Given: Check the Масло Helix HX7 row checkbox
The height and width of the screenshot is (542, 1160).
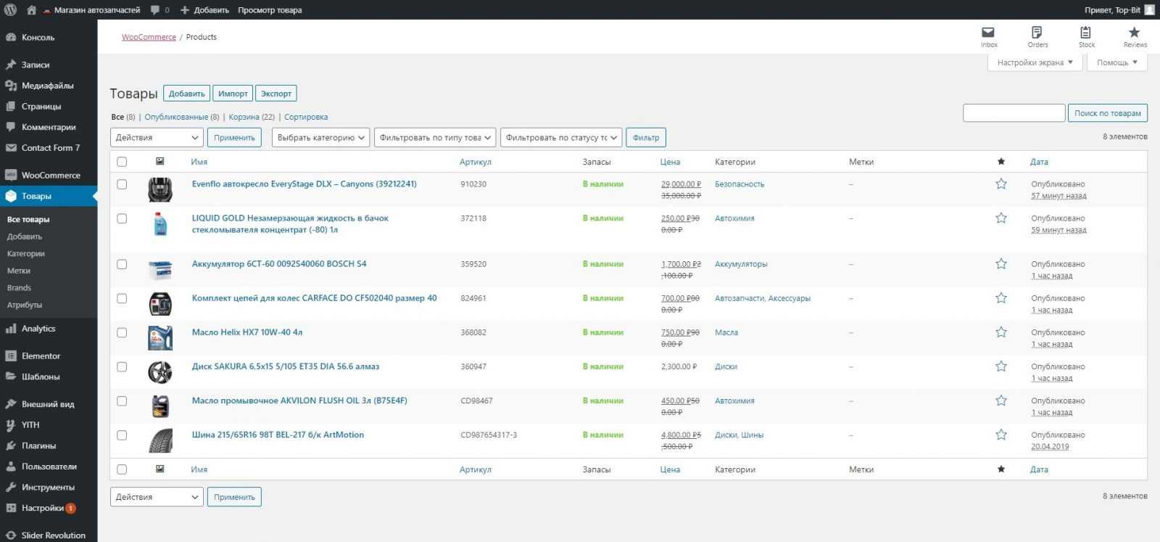Looking at the screenshot, I should tap(122, 332).
